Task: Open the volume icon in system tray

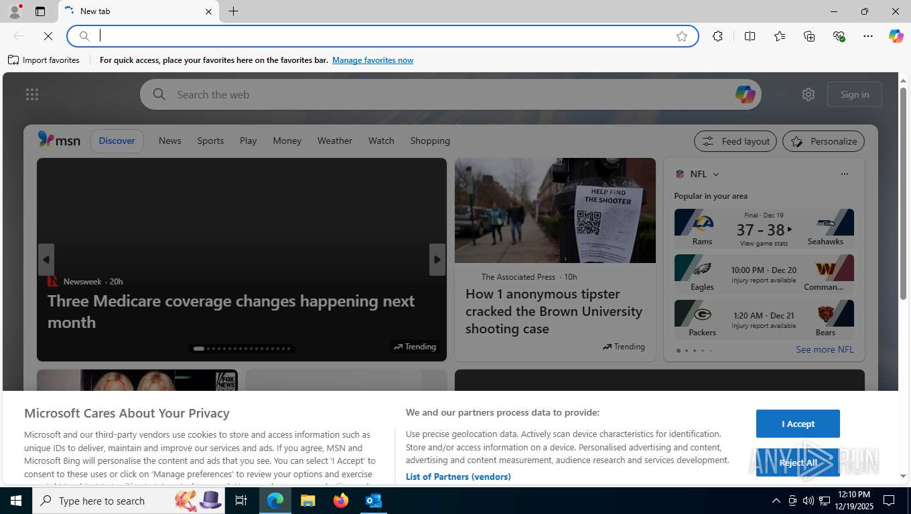Action: pos(808,501)
